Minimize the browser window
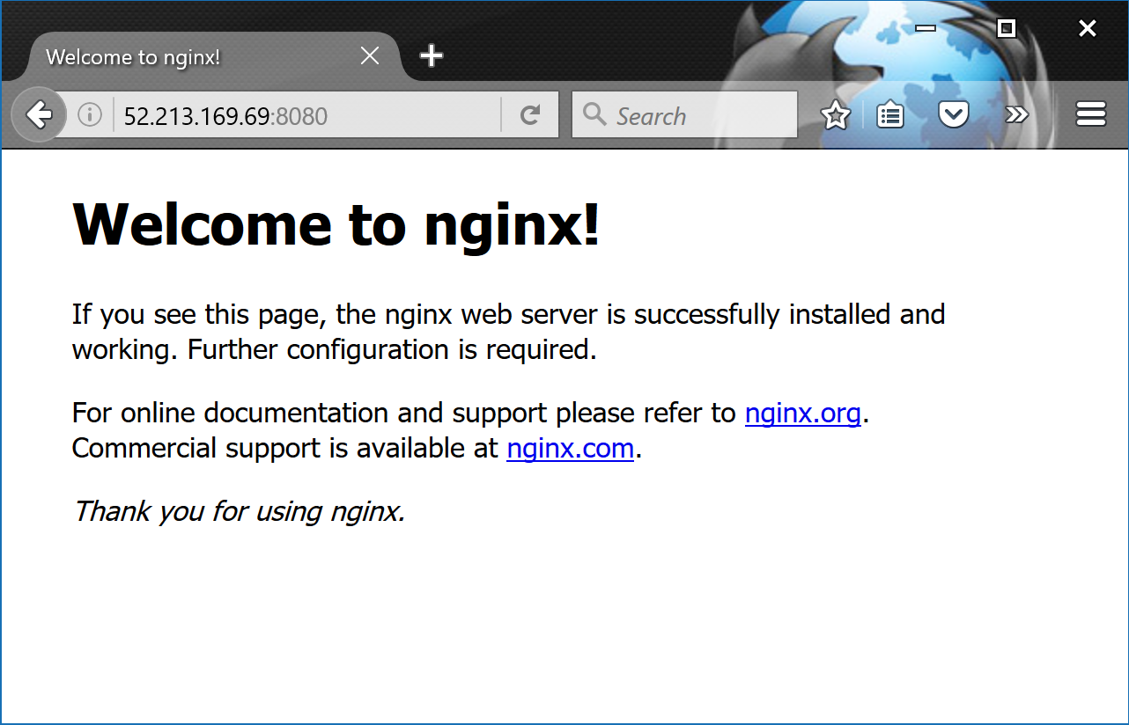Viewport: 1129px width, 725px height. click(925, 28)
